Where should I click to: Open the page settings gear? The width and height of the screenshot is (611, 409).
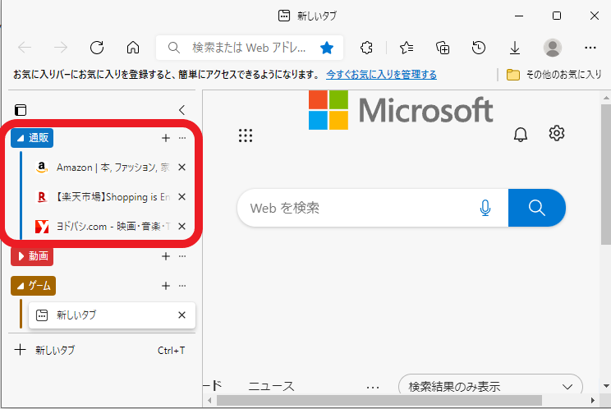coord(557,133)
